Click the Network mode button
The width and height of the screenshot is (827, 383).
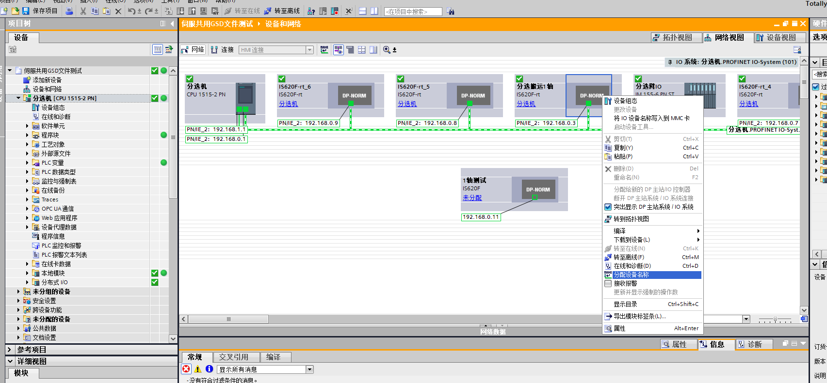[x=193, y=49]
